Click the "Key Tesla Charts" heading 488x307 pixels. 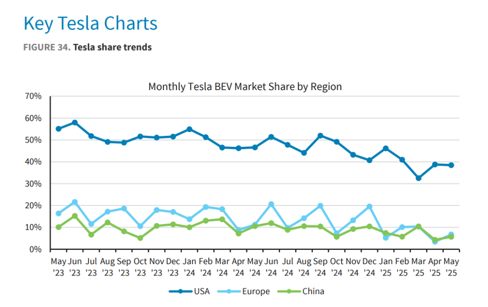[x=90, y=23]
